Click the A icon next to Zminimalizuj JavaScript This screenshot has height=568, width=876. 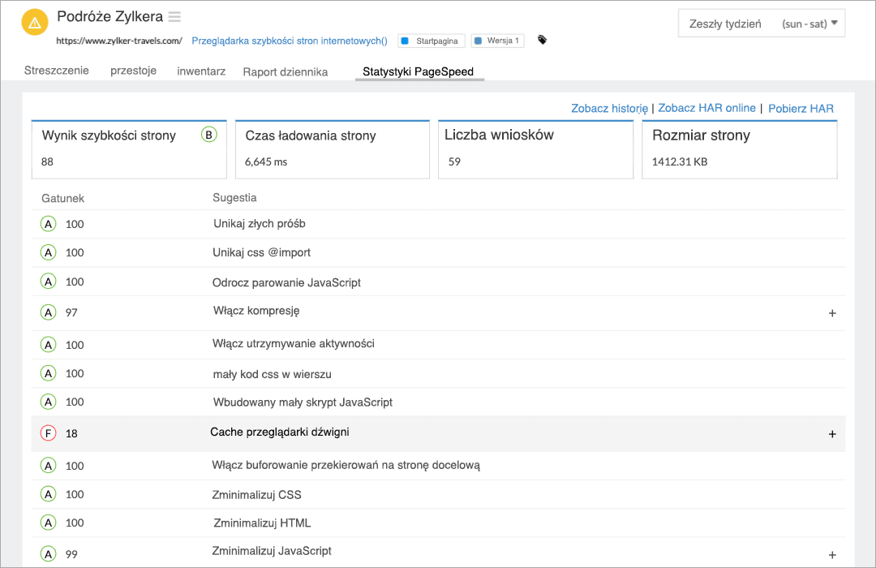tap(48, 551)
